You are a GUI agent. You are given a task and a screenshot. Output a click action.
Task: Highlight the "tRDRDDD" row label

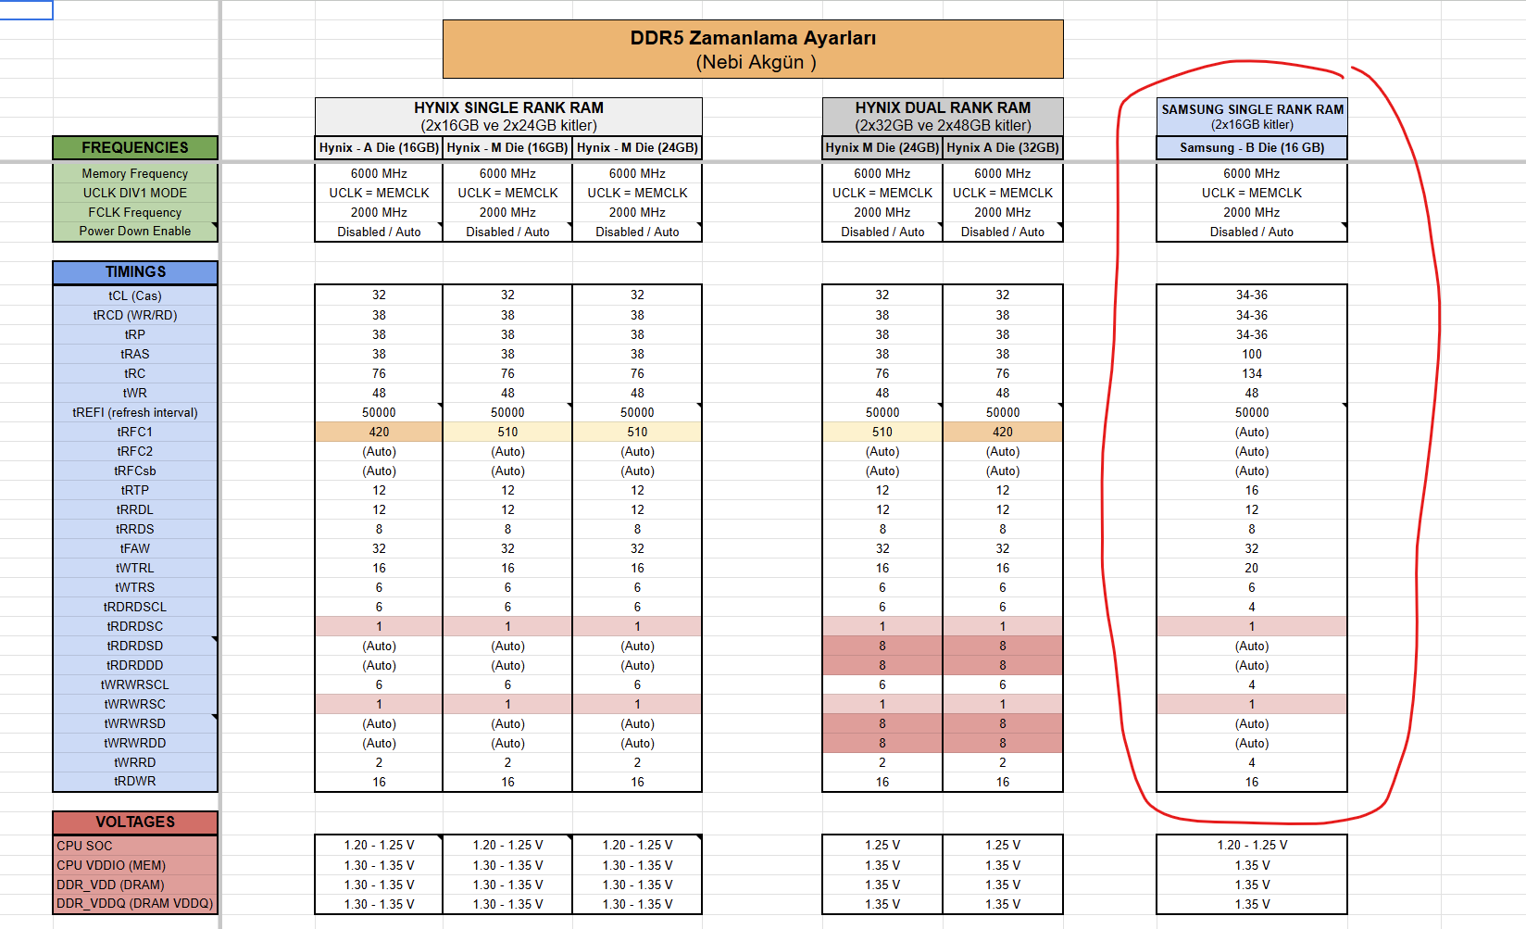click(135, 665)
